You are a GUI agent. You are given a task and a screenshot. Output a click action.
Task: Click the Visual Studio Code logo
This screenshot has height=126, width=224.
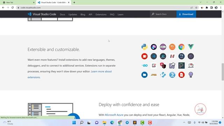[x=42, y=14]
